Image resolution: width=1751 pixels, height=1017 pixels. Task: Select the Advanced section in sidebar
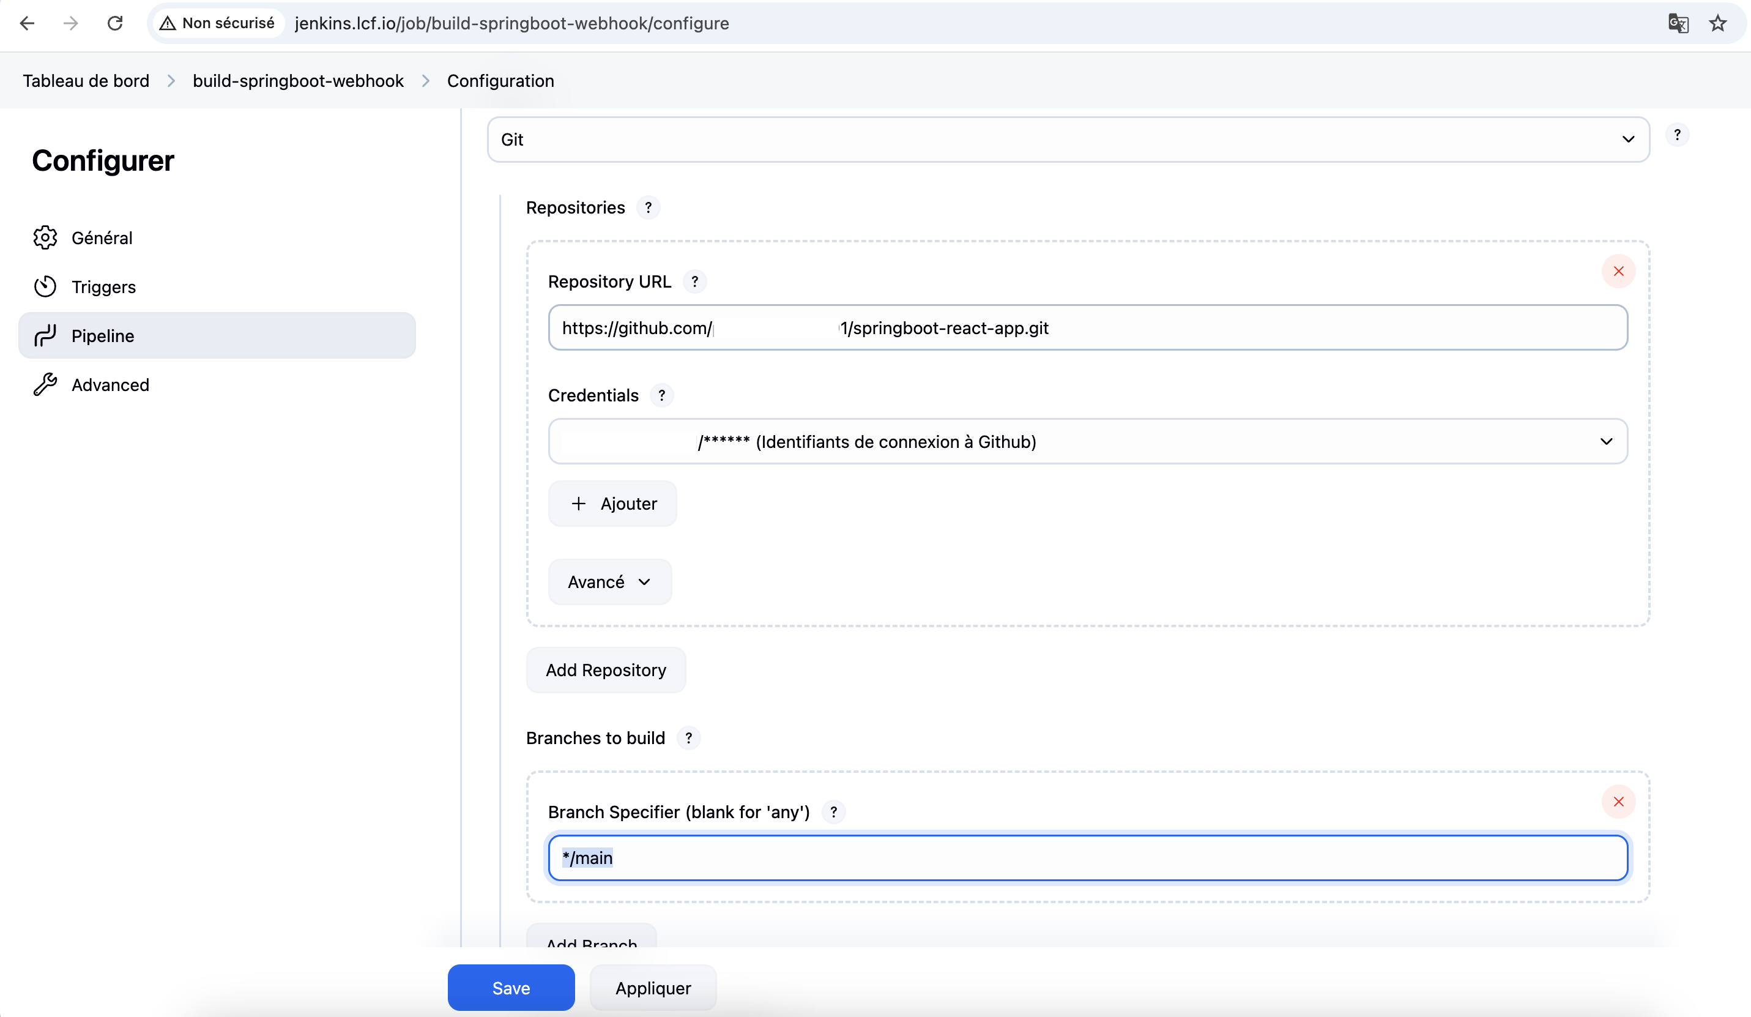coord(110,385)
